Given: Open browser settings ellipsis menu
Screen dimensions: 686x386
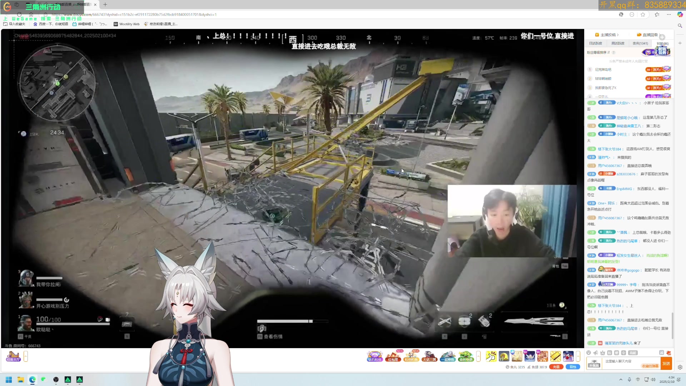Looking at the screenshot, I should tap(669, 15).
